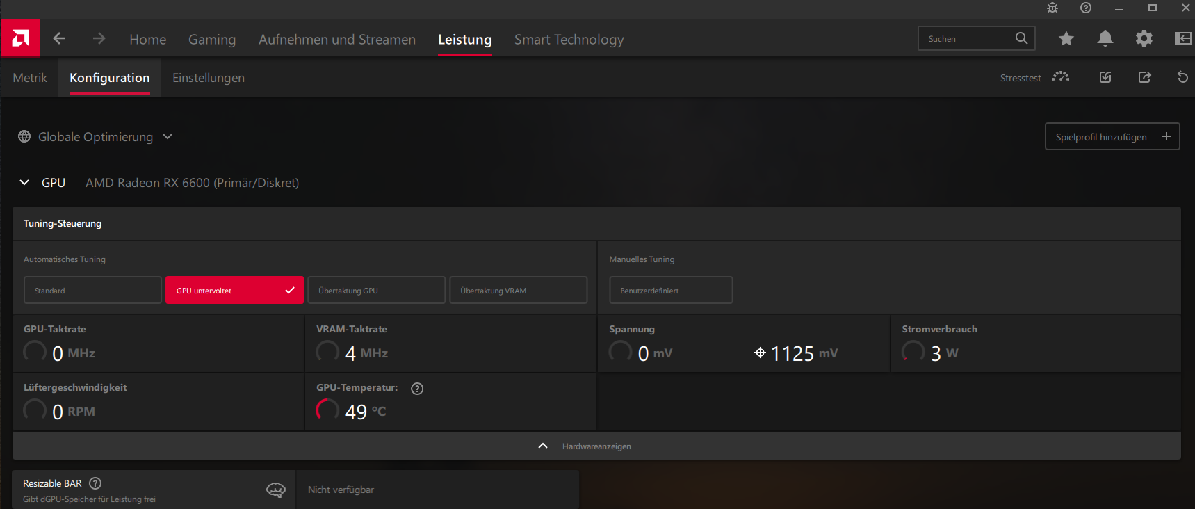Screen dimensions: 1195x509
Task: Click the search magnifier icon
Action: point(1021,38)
